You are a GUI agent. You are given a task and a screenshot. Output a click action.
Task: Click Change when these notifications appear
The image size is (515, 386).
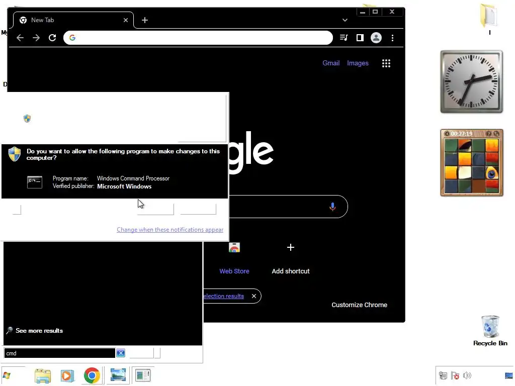coord(170,230)
